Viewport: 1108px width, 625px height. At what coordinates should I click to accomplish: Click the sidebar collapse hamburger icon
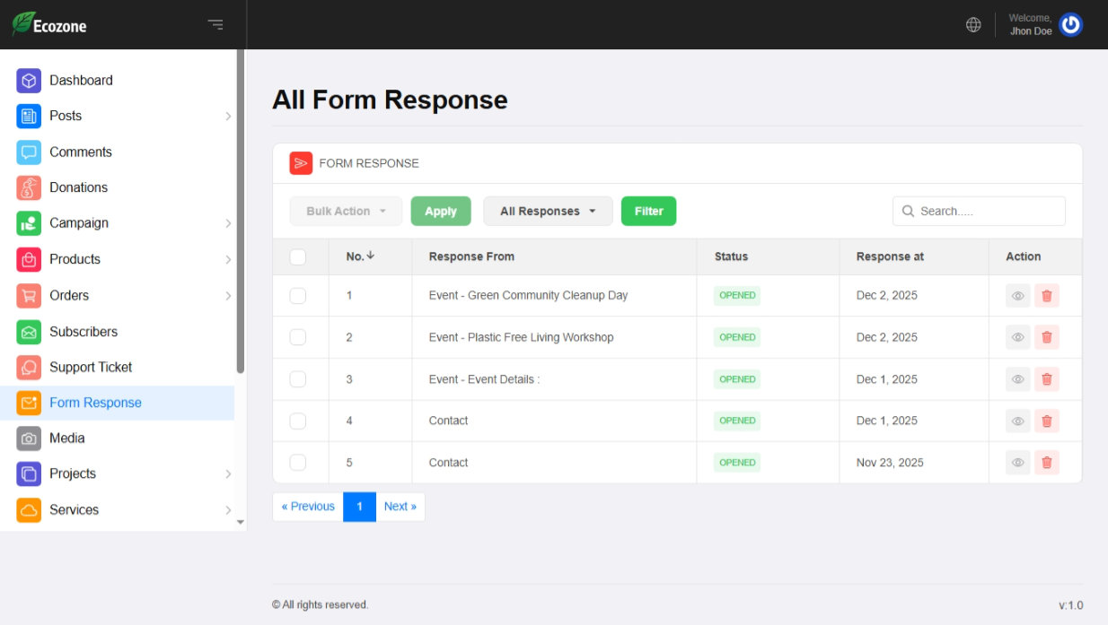215,25
